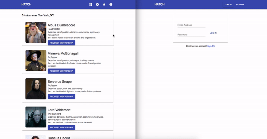Click Albus Dumbledore's profile photo

coord(36,32)
